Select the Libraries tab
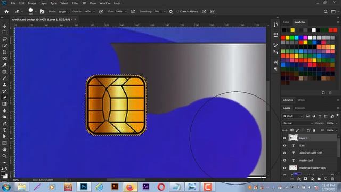341x192 pixels. click(288, 100)
